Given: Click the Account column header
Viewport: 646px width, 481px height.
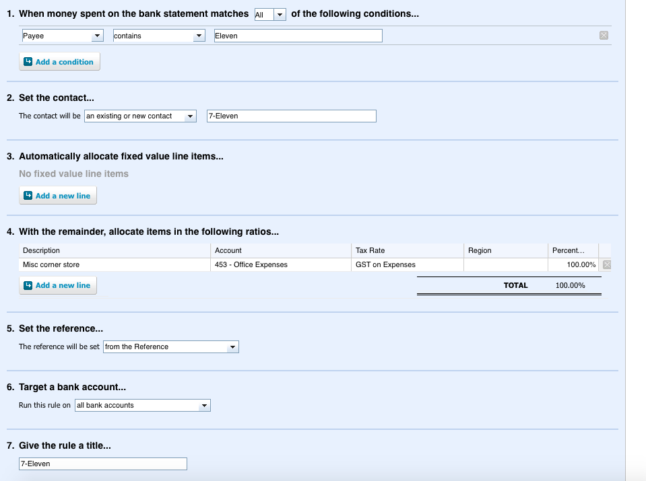Looking at the screenshot, I should coord(281,250).
